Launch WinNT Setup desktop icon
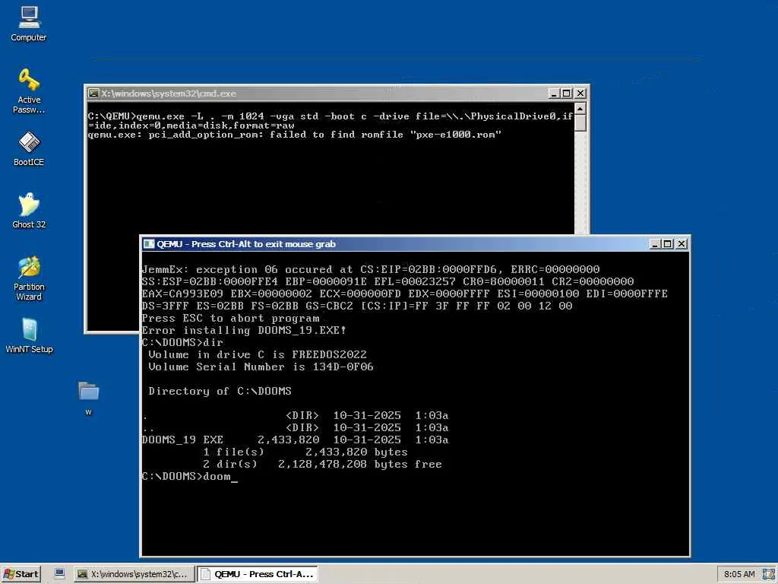The width and height of the screenshot is (778, 584). (x=29, y=336)
